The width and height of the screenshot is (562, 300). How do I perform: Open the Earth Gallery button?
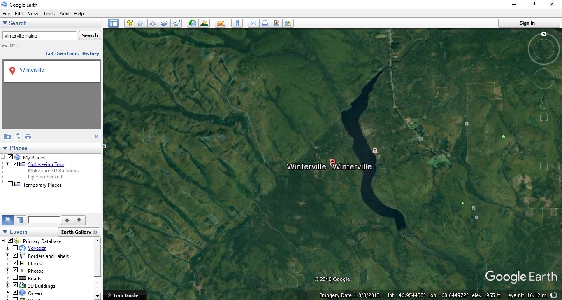point(79,232)
